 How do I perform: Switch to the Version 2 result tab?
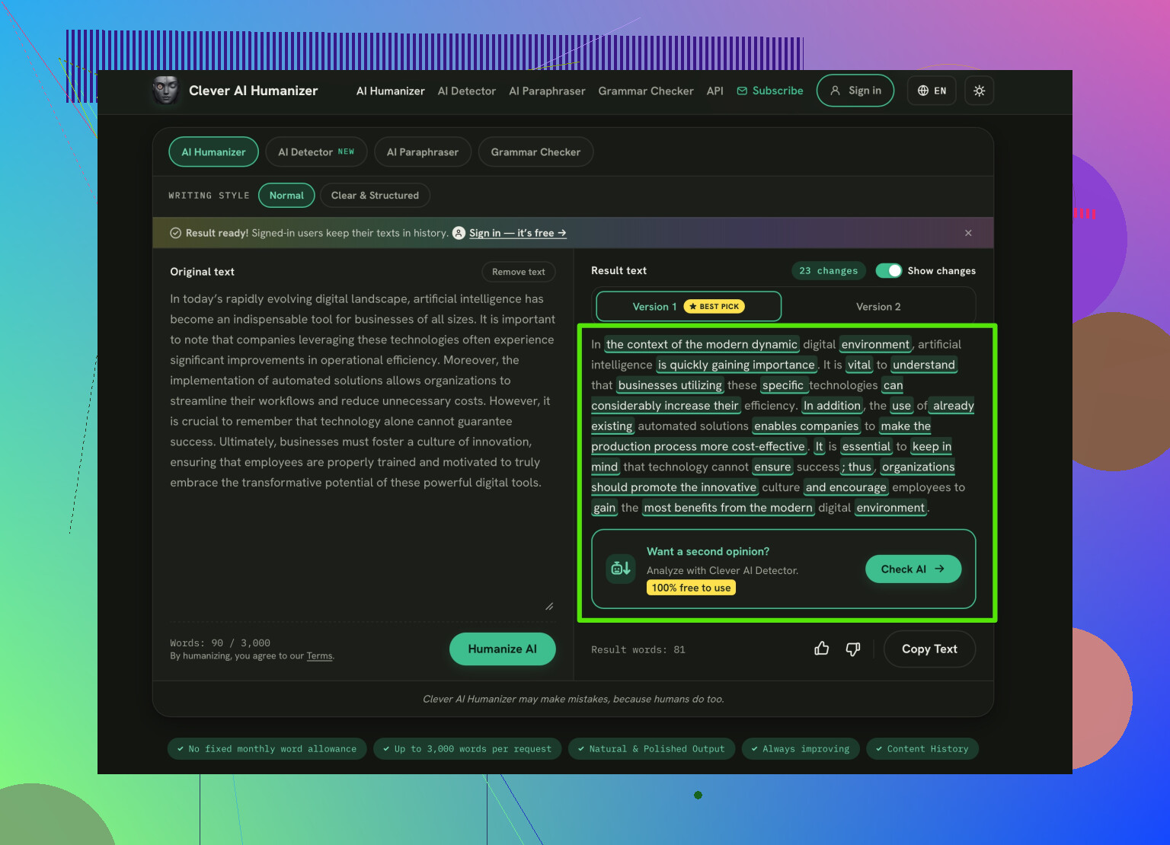coord(878,307)
